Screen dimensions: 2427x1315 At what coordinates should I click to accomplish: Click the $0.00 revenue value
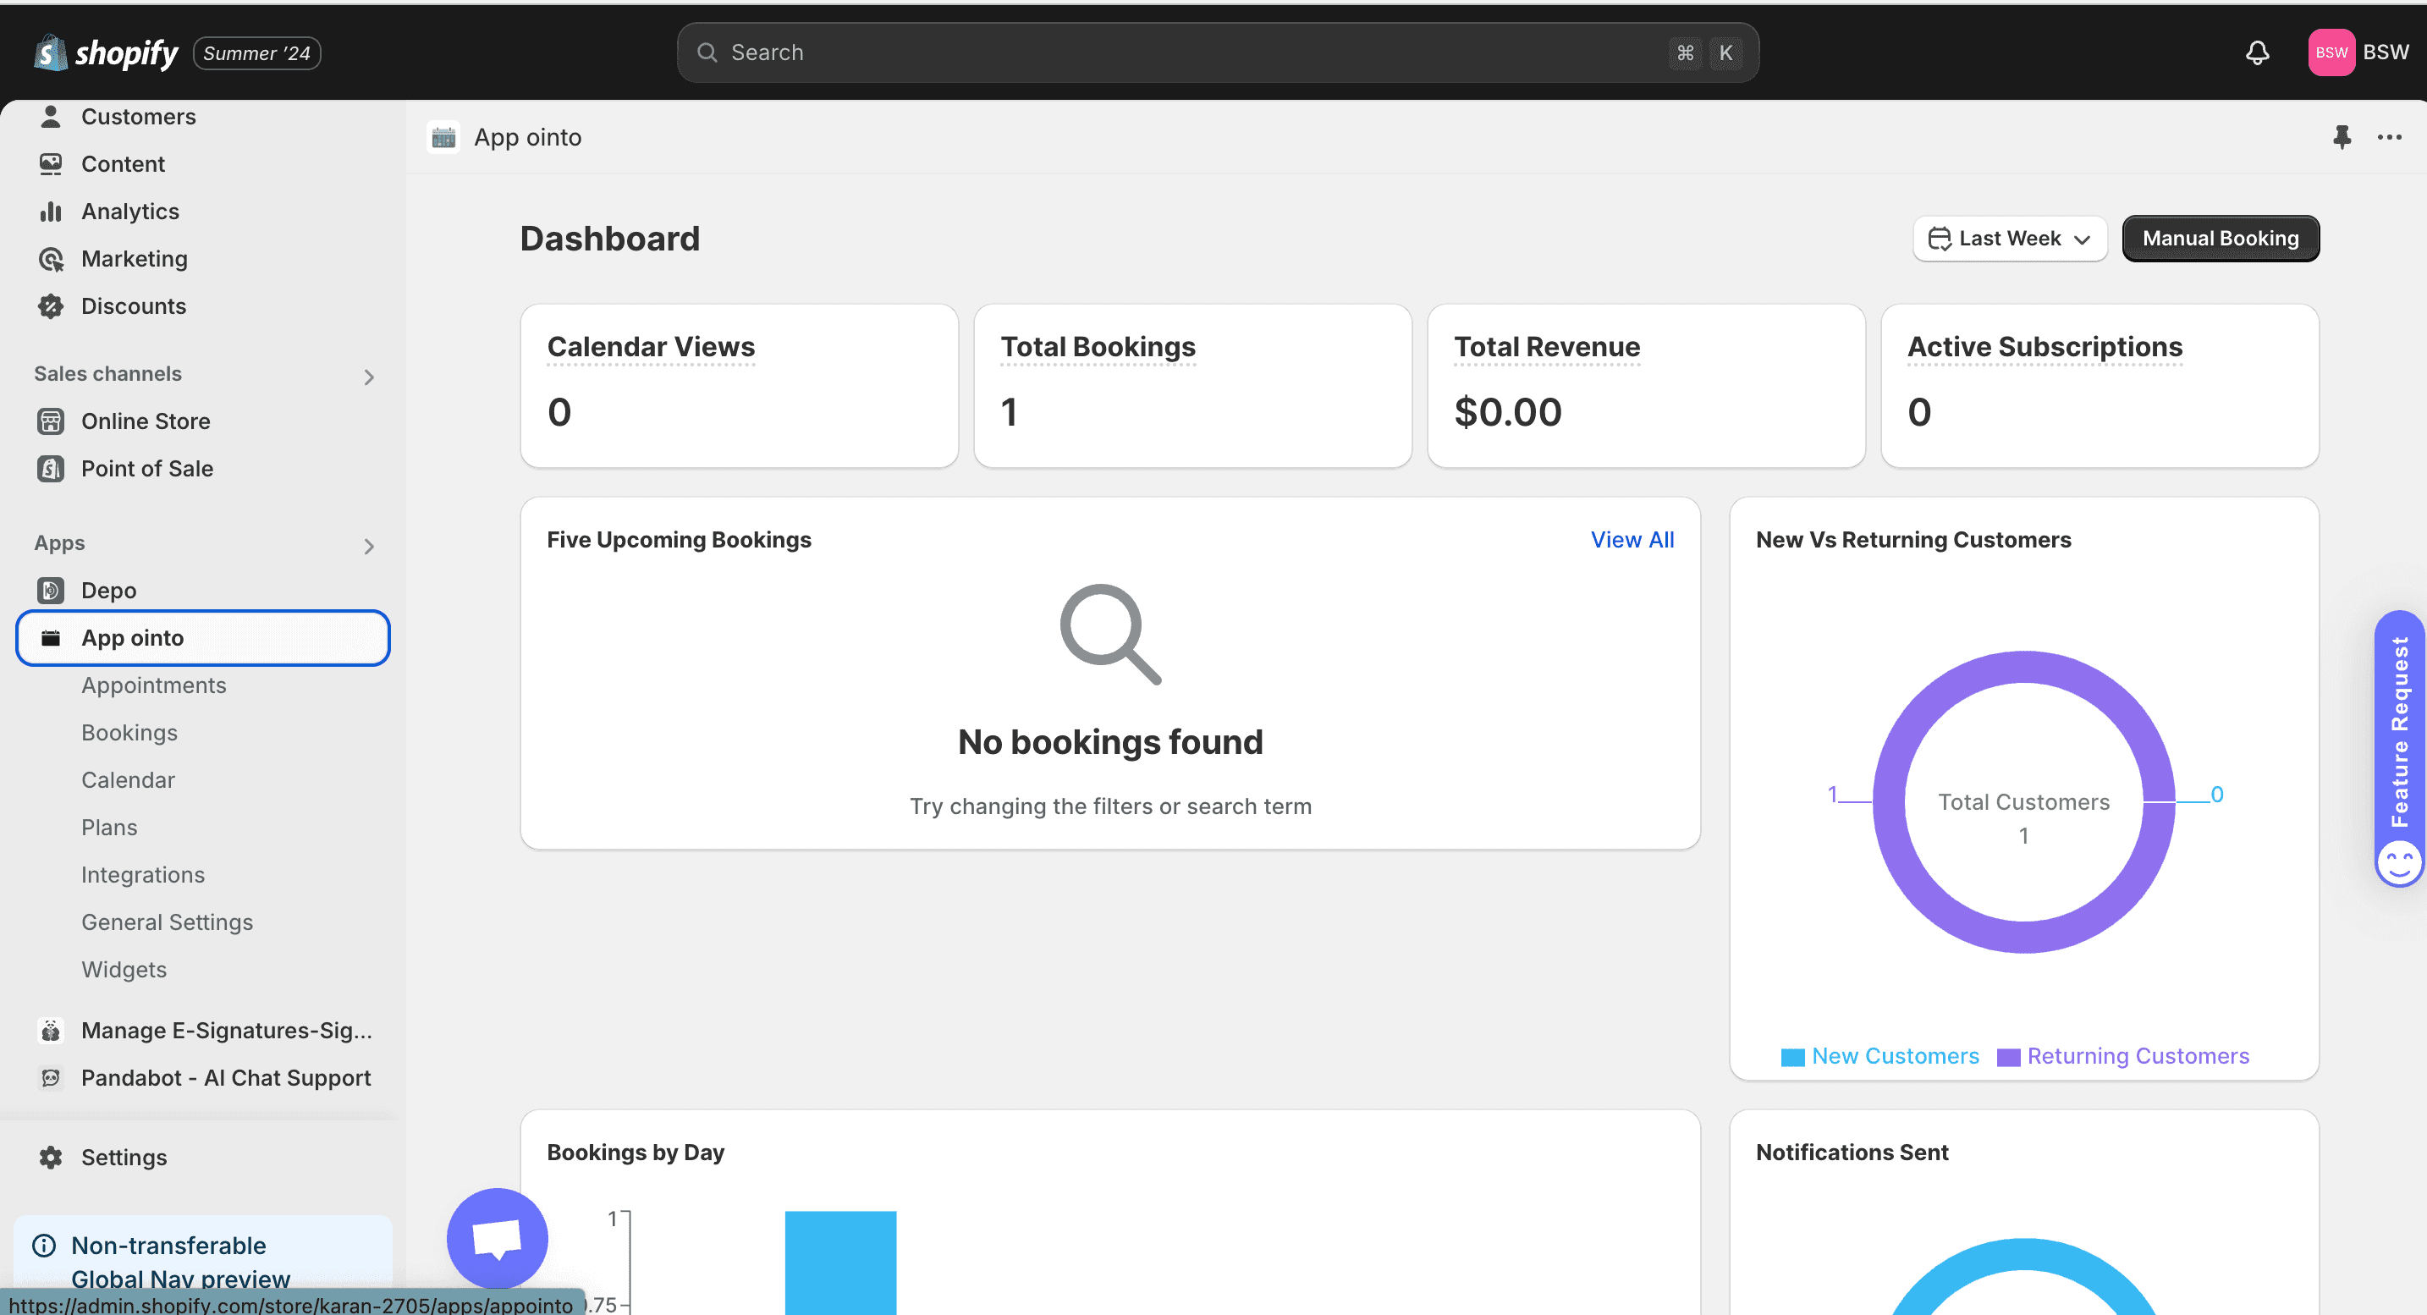coord(1507,411)
